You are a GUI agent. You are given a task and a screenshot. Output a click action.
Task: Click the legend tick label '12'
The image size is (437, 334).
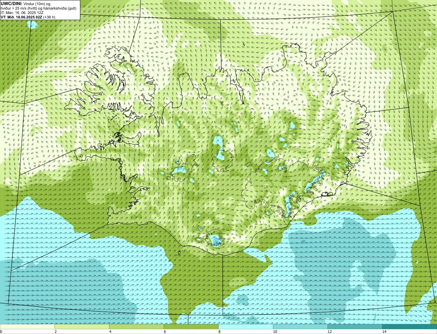tap(329, 332)
